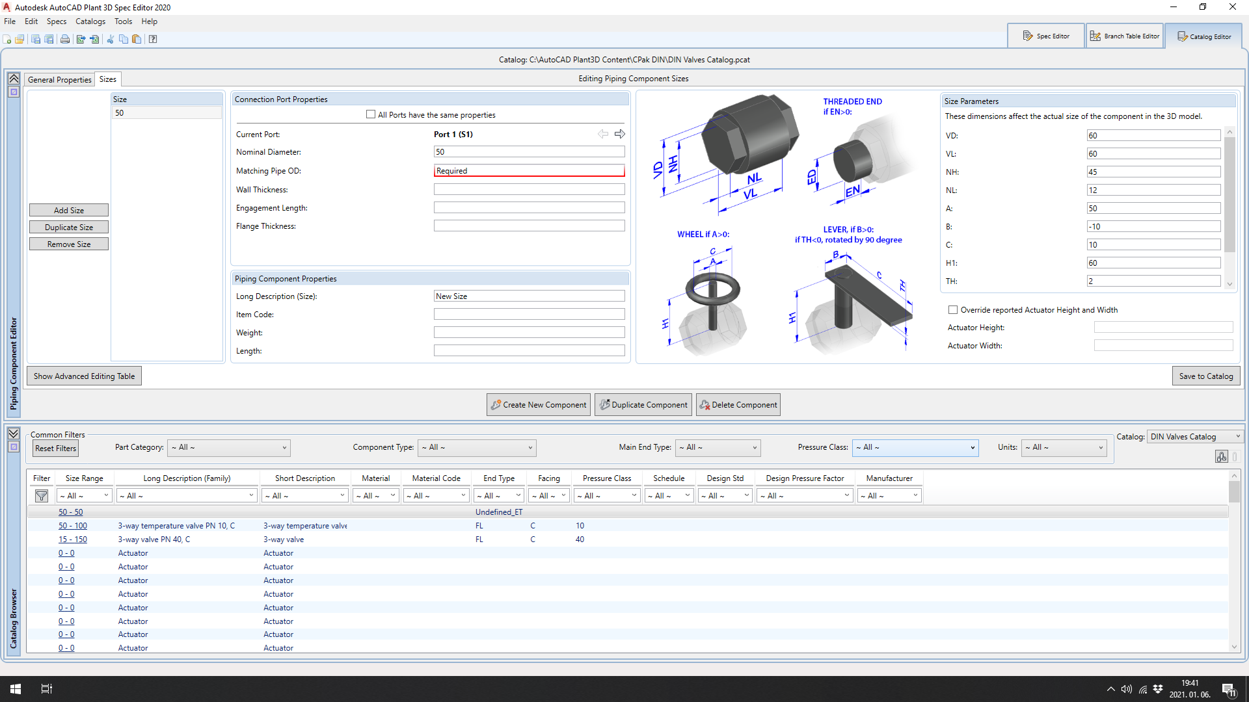The image size is (1249, 702).
Task: Open Spec Editor mode
Action: (x=1045, y=36)
